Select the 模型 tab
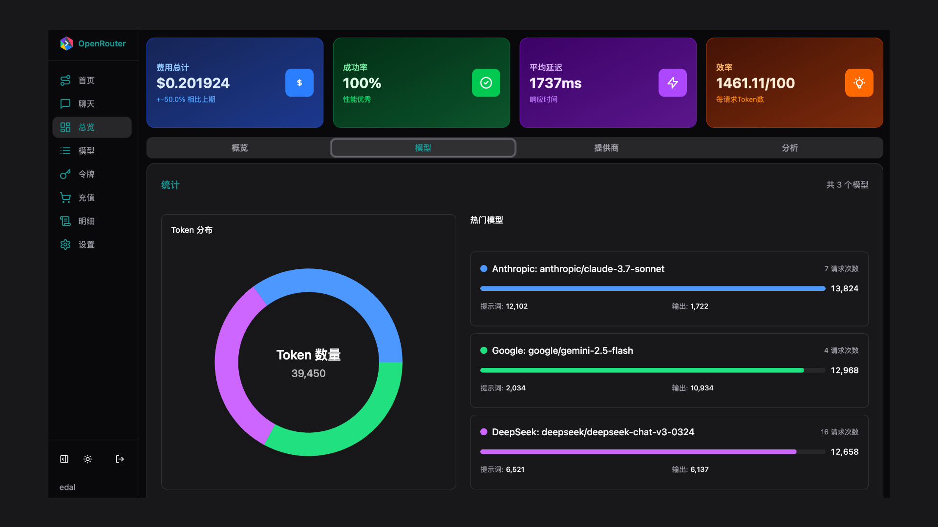Screen dimensions: 938x527 click(423, 148)
